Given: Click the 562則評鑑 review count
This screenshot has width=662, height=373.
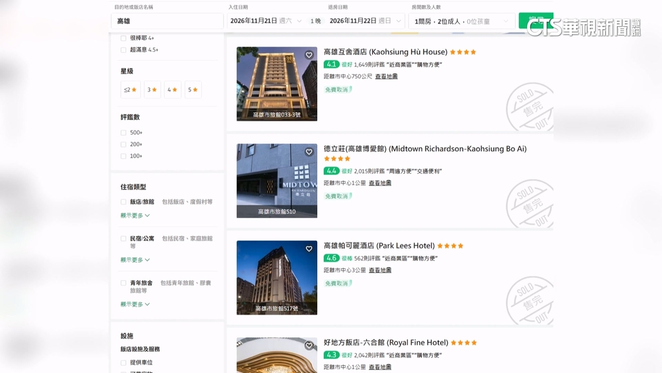Looking at the screenshot, I should [367, 258].
